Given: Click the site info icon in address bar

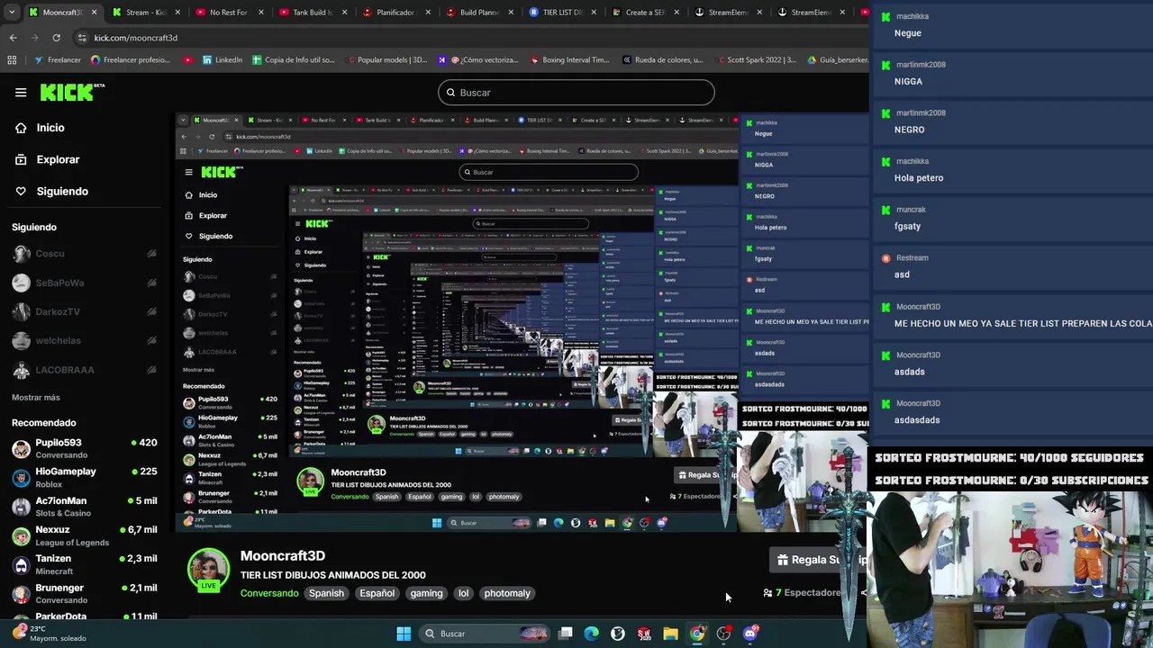Looking at the screenshot, I should [x=82, y=38].
